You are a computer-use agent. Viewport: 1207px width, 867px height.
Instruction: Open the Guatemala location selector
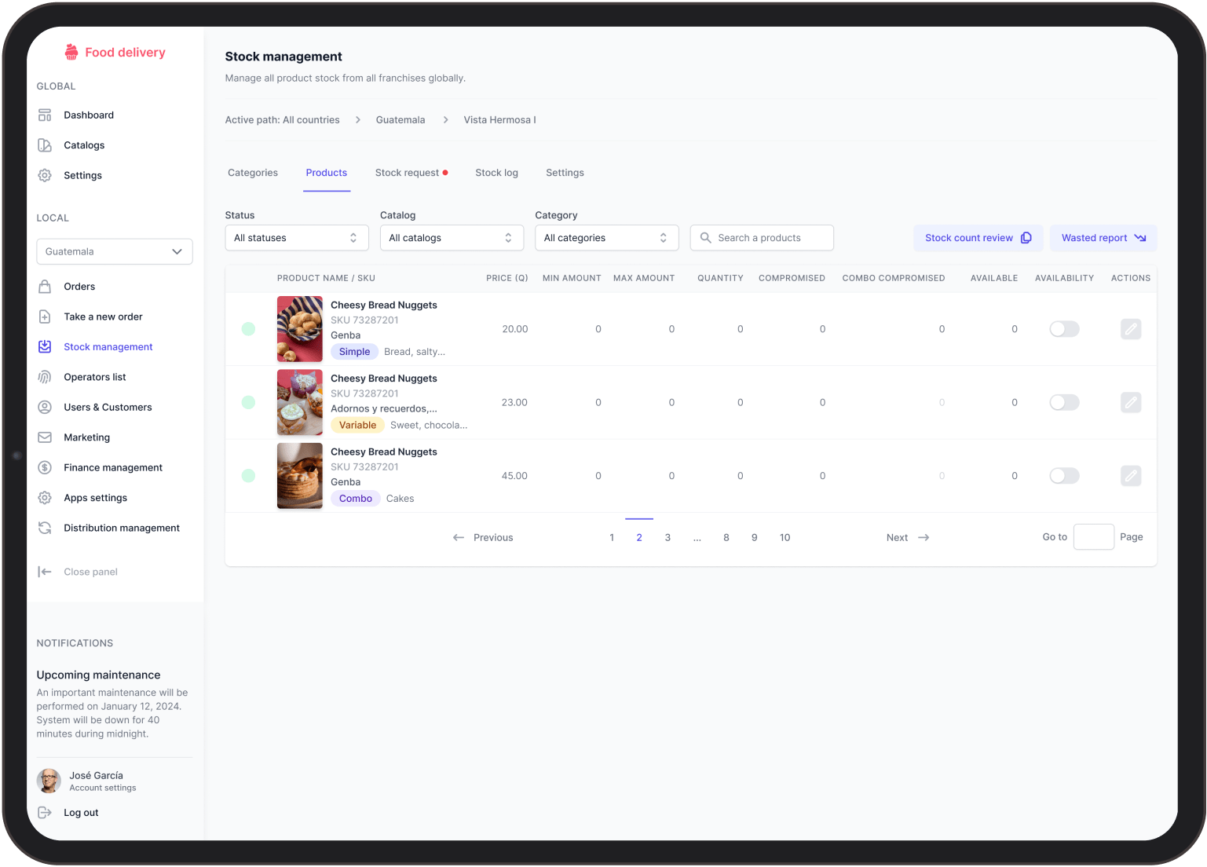point(115,252)
